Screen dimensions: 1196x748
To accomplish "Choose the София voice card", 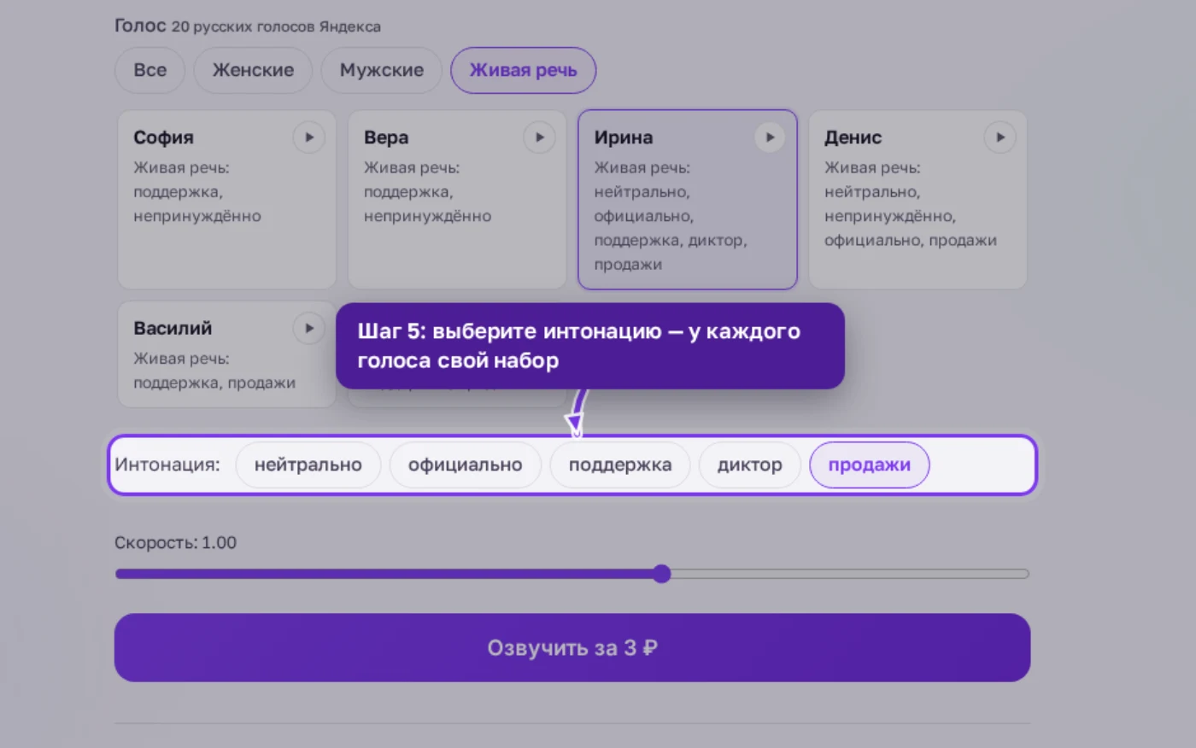I will tap(226, 200).
